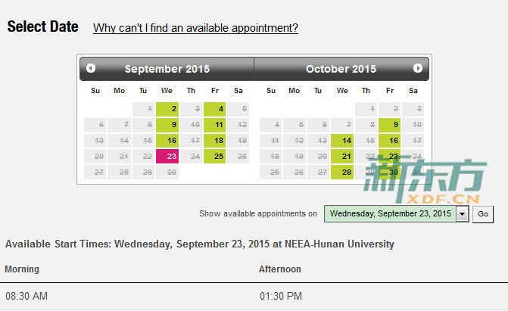Viewport: 508px width, 311px height.
Task: Choose the 01:30 PM afternoon start time
Action: [281, 296]
